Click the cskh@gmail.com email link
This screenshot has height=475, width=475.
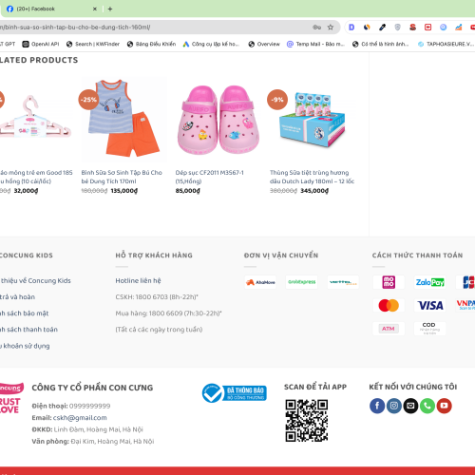tap(80, 418)
